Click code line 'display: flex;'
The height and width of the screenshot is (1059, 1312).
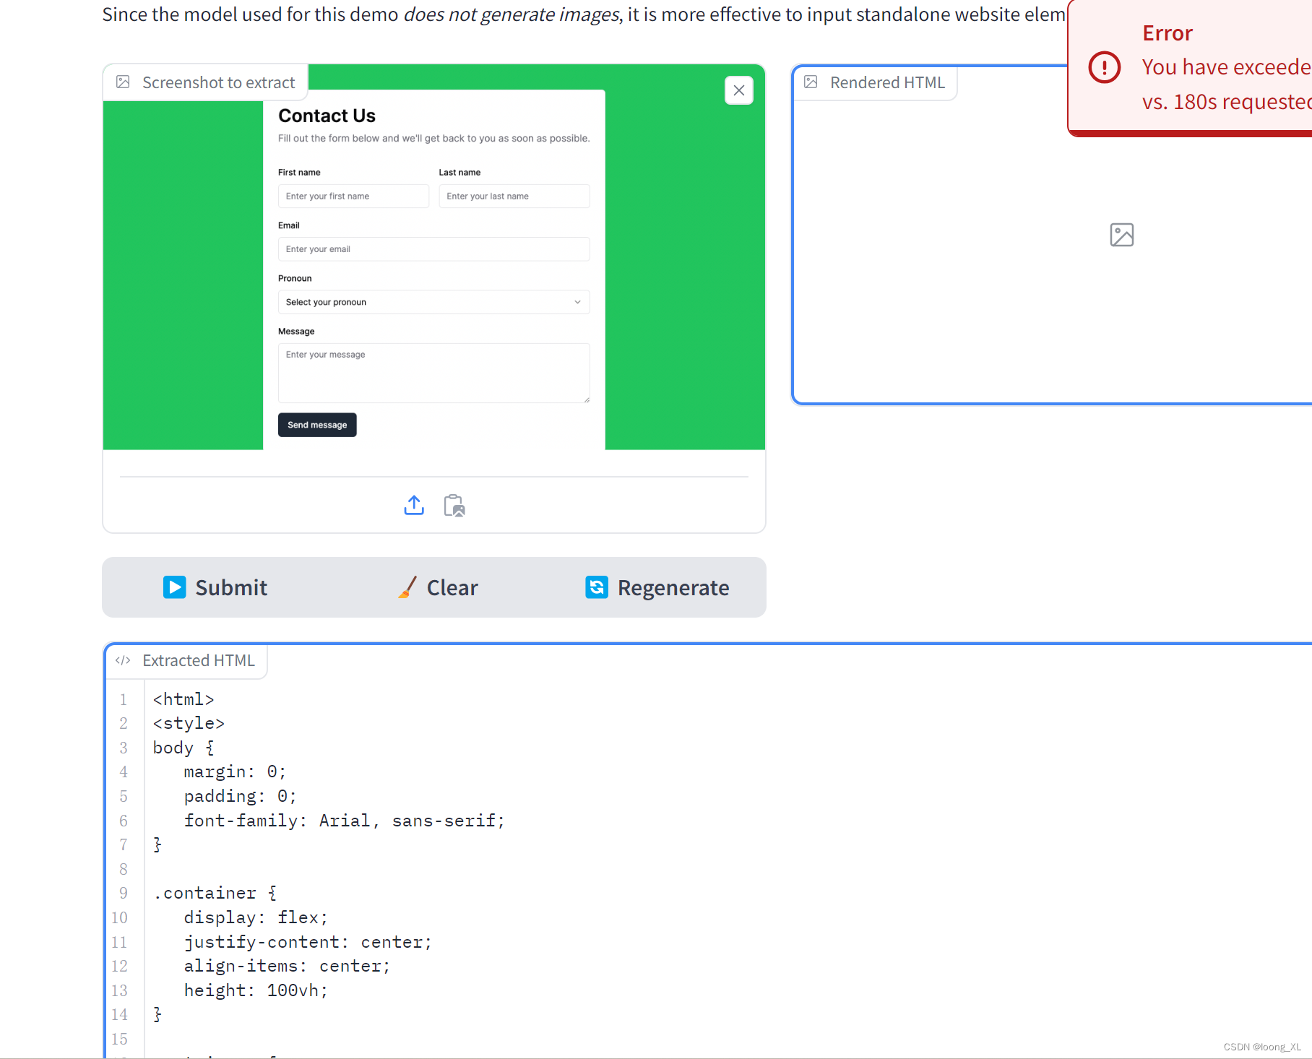pos(256,917)
